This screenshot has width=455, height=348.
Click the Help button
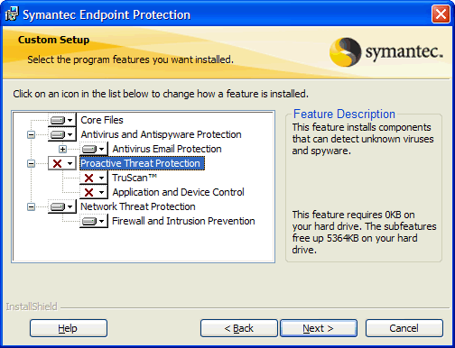point(69,328)
